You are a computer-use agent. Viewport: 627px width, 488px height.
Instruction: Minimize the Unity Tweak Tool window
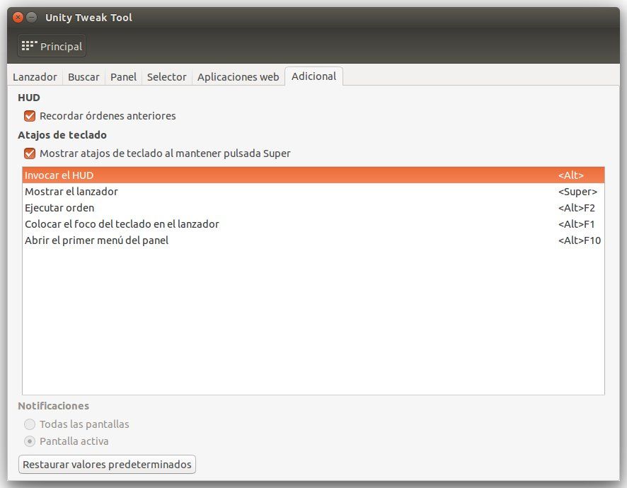(31, 17)
